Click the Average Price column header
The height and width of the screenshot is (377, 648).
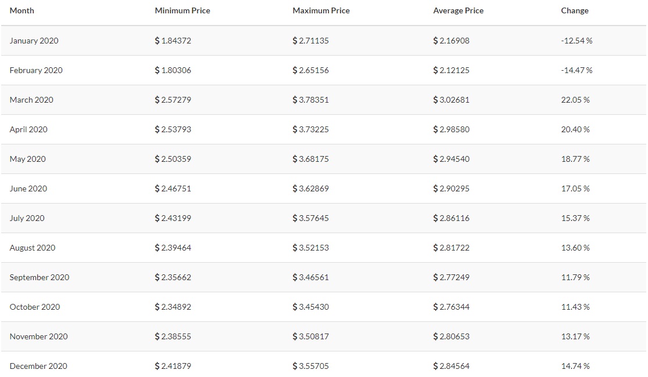click(458, 10)
